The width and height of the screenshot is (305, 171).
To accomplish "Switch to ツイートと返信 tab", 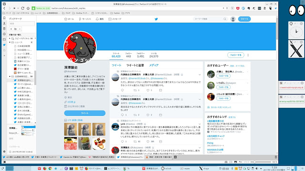I will coord(135,66).
